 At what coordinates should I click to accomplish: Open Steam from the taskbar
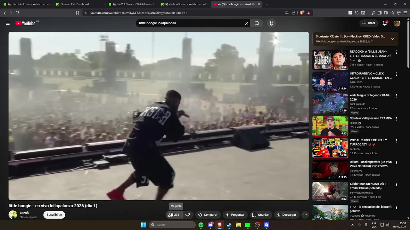[229, 225]
